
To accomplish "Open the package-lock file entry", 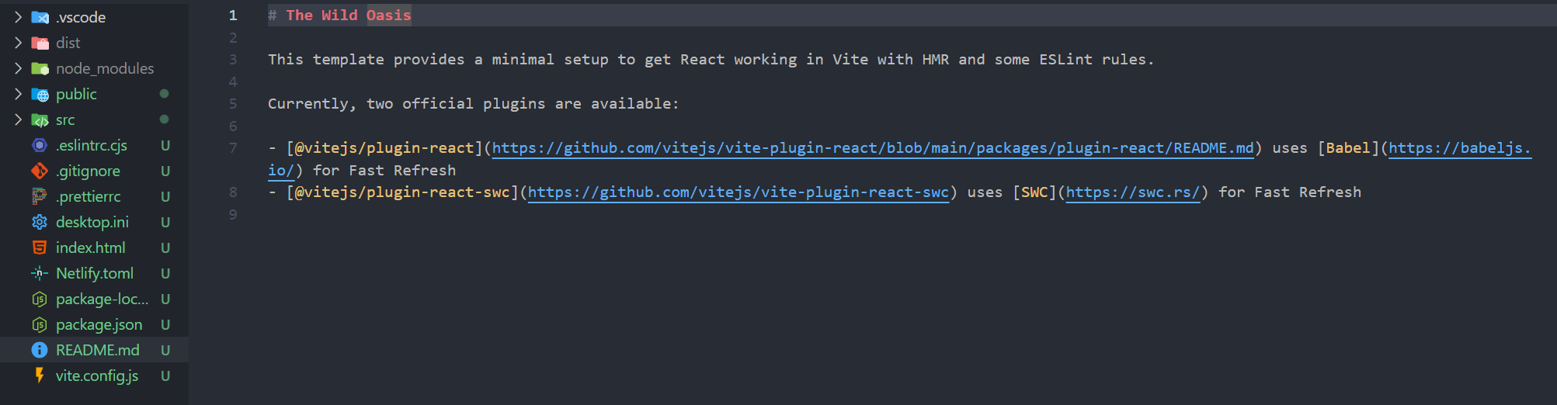I will [x=94, y=299].
